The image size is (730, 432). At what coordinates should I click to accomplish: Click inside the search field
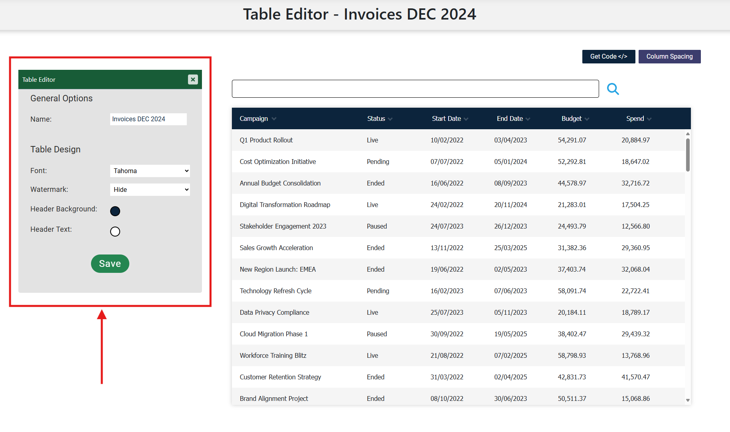[x=415, y=89]
